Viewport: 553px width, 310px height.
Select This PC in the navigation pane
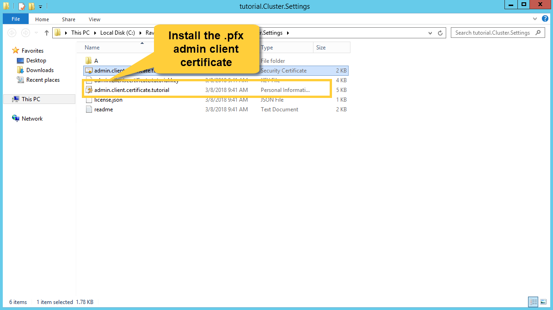coord(39,99)
